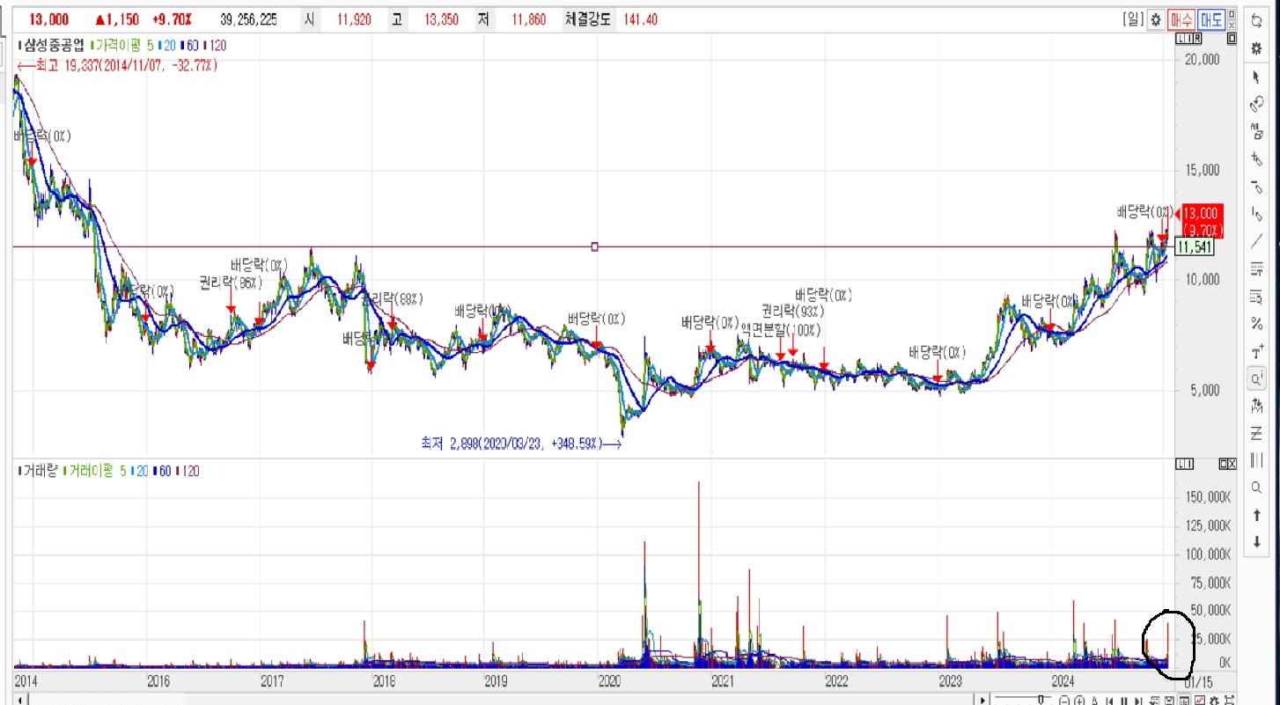The image size is (1280, 705).
Task: Click the 매도 sell button
Action: pos(1210,20)
